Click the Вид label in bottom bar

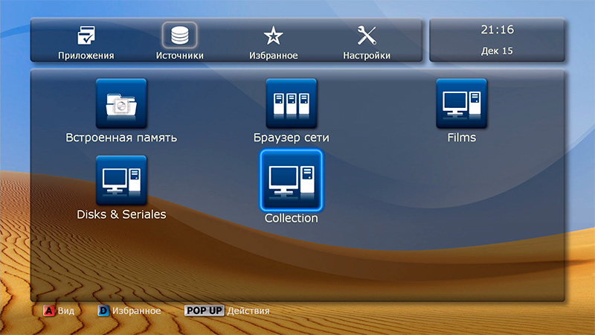coord(66,310)
